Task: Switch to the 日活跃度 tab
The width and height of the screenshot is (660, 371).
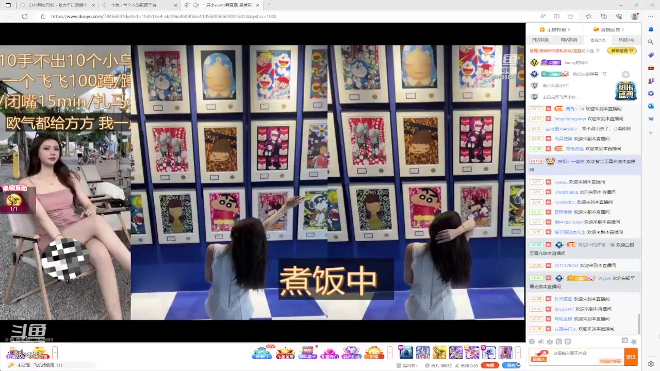Action: [x=540, y=40]
